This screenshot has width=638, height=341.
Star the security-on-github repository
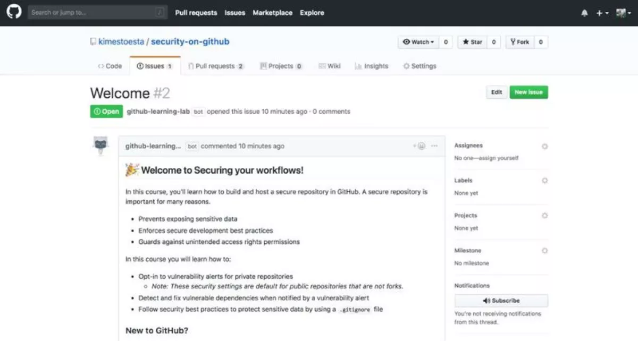472,42
